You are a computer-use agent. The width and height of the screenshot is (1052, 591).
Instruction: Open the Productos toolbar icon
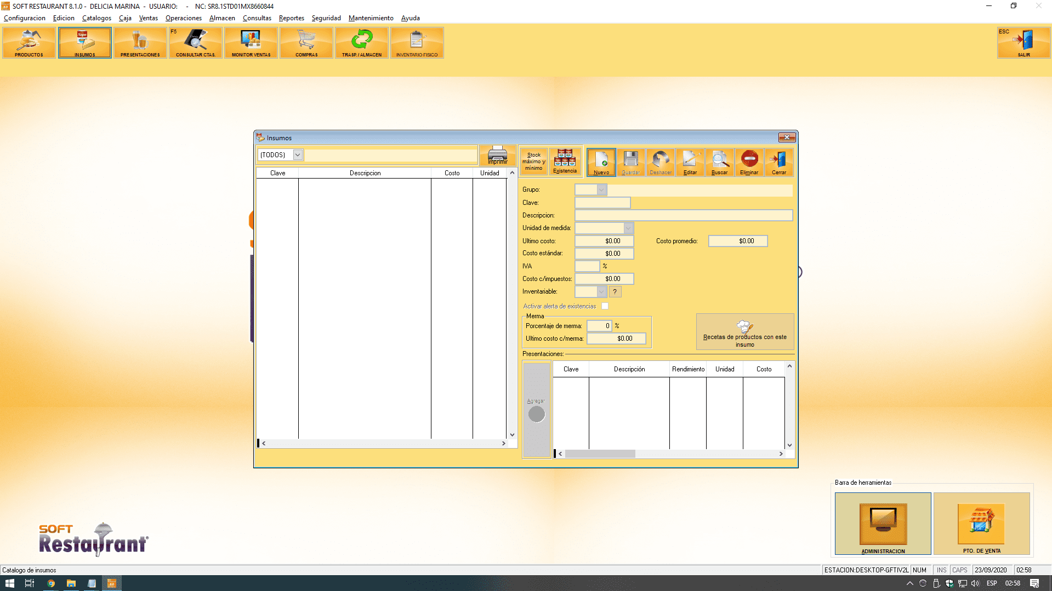pyautogui.click(x=29, y=43)
